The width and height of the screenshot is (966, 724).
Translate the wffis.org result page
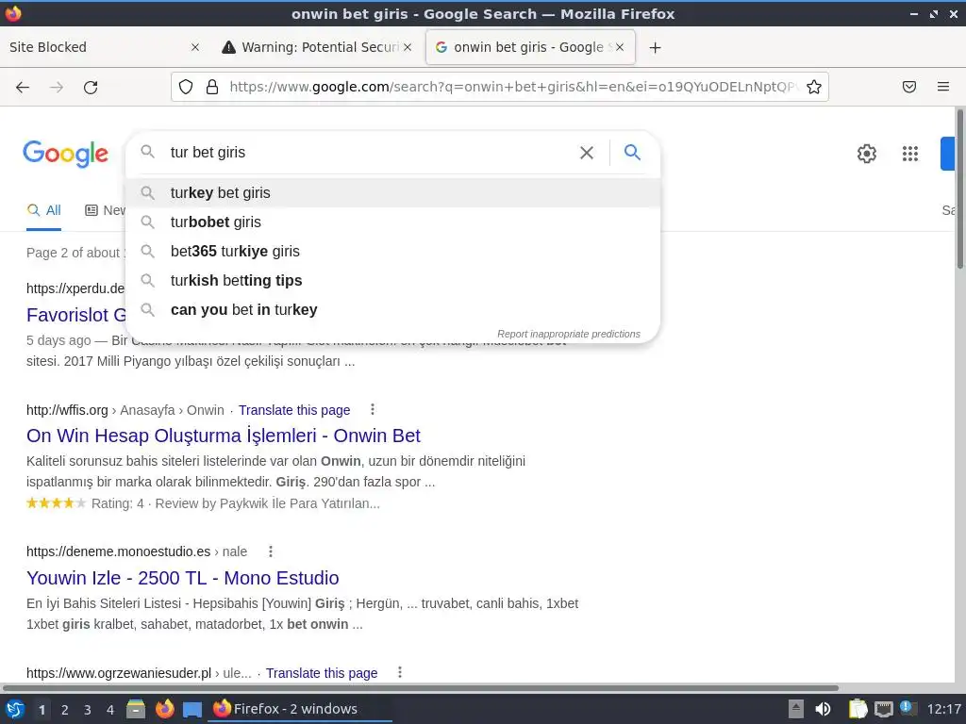(294, 410)
